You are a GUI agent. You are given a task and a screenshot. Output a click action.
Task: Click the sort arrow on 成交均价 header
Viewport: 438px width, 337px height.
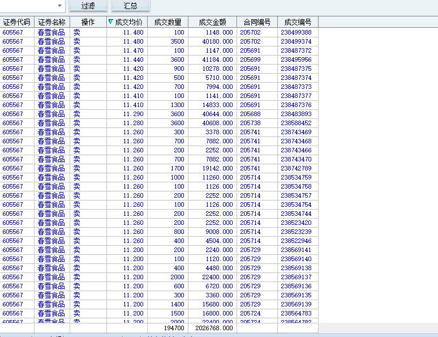coord(110,22)
